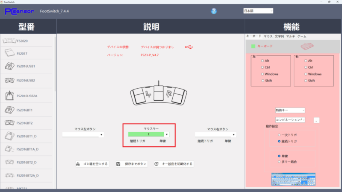Tick the right Windows checkbox
This screenshot has height=192, width=342.
coord(306,74)
